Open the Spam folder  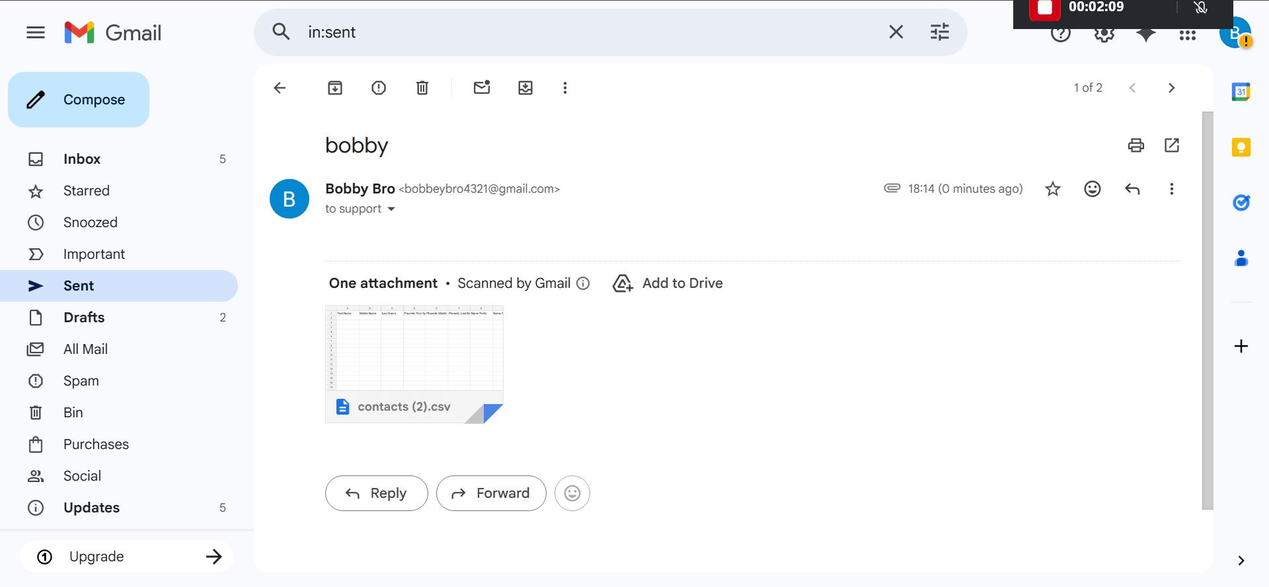(x=119, y=381)
